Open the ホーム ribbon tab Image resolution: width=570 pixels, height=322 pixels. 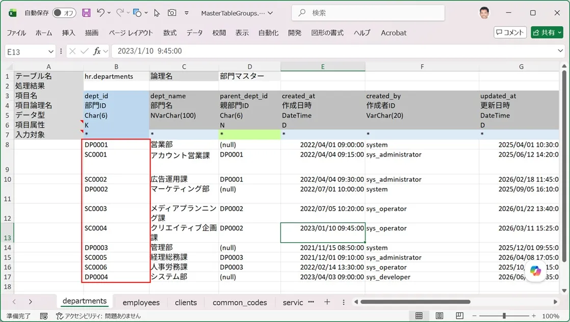44,33
